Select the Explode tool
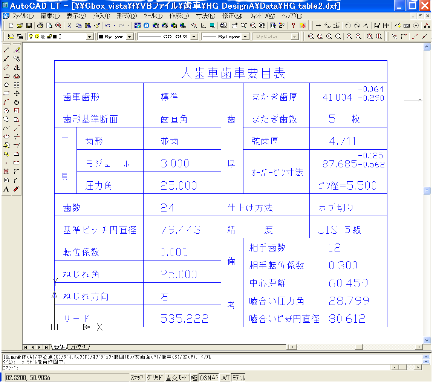Viewport: 433px width, 383px height. pyautogui.click(x=17, y=188)
